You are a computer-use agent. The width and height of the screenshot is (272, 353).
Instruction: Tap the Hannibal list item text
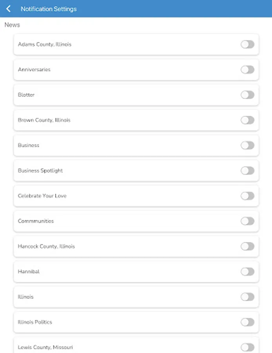29,271
